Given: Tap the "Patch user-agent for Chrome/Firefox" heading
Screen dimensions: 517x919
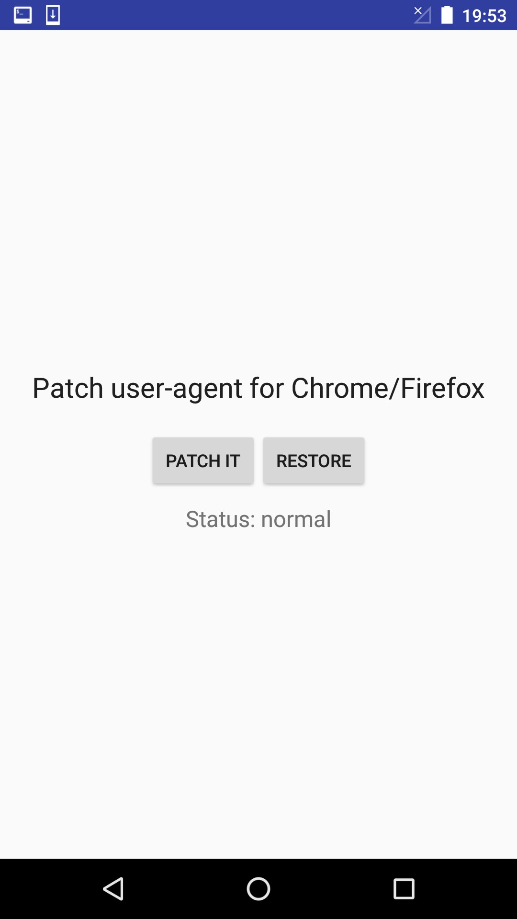Looking at the screenshot, I should tap(258, 388).
